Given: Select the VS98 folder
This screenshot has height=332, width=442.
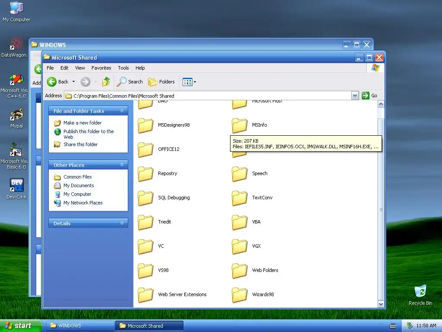Looking at the screenshot, I should (x=154, y=271).
